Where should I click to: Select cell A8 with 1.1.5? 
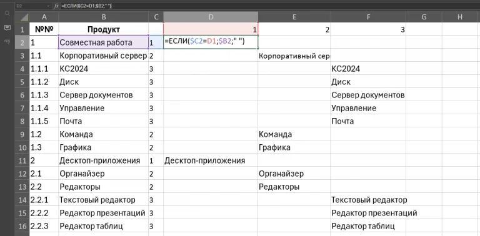44,121
